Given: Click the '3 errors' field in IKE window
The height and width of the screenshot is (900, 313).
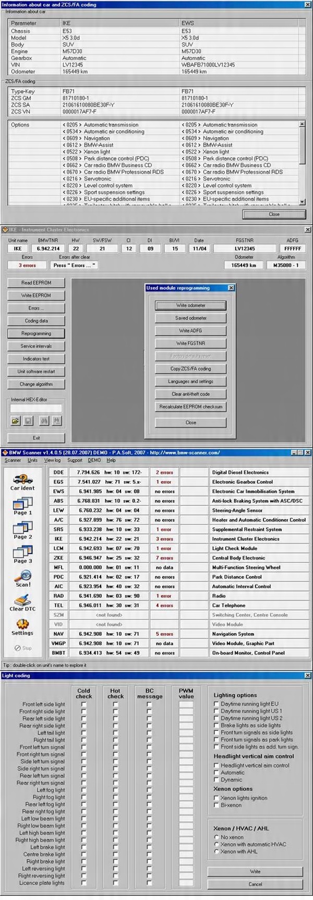Looking at the screenshot, I should [27, 265].
